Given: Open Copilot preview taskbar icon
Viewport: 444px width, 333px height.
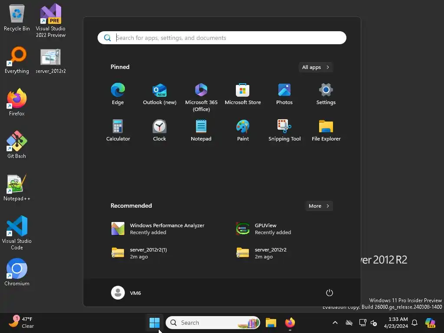Looking at the screenshot, I should (x=430, y=323).
